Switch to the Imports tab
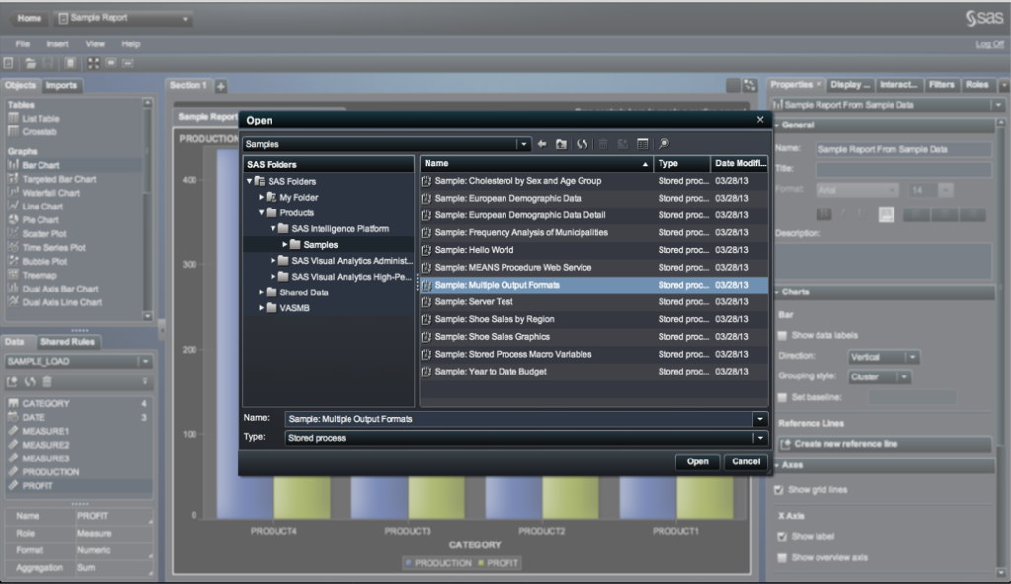Screen dimensions: 1011x584 [x=61, y=85]
